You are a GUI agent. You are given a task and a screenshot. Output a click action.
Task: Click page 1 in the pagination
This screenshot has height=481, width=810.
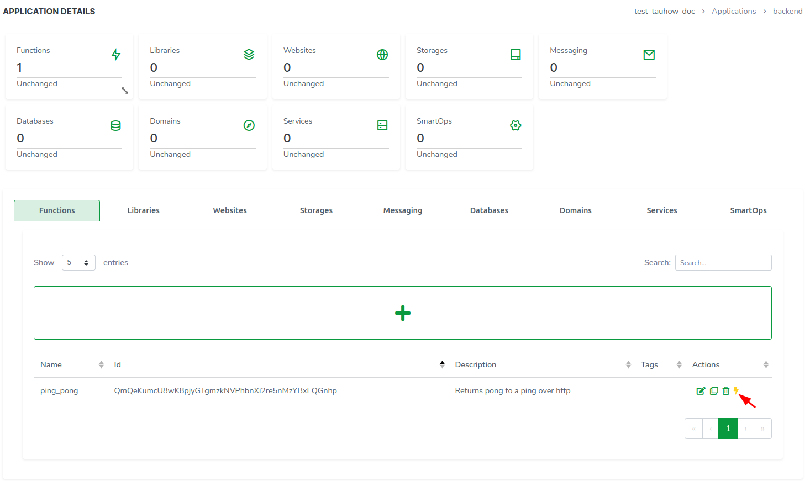pos(728,429)
